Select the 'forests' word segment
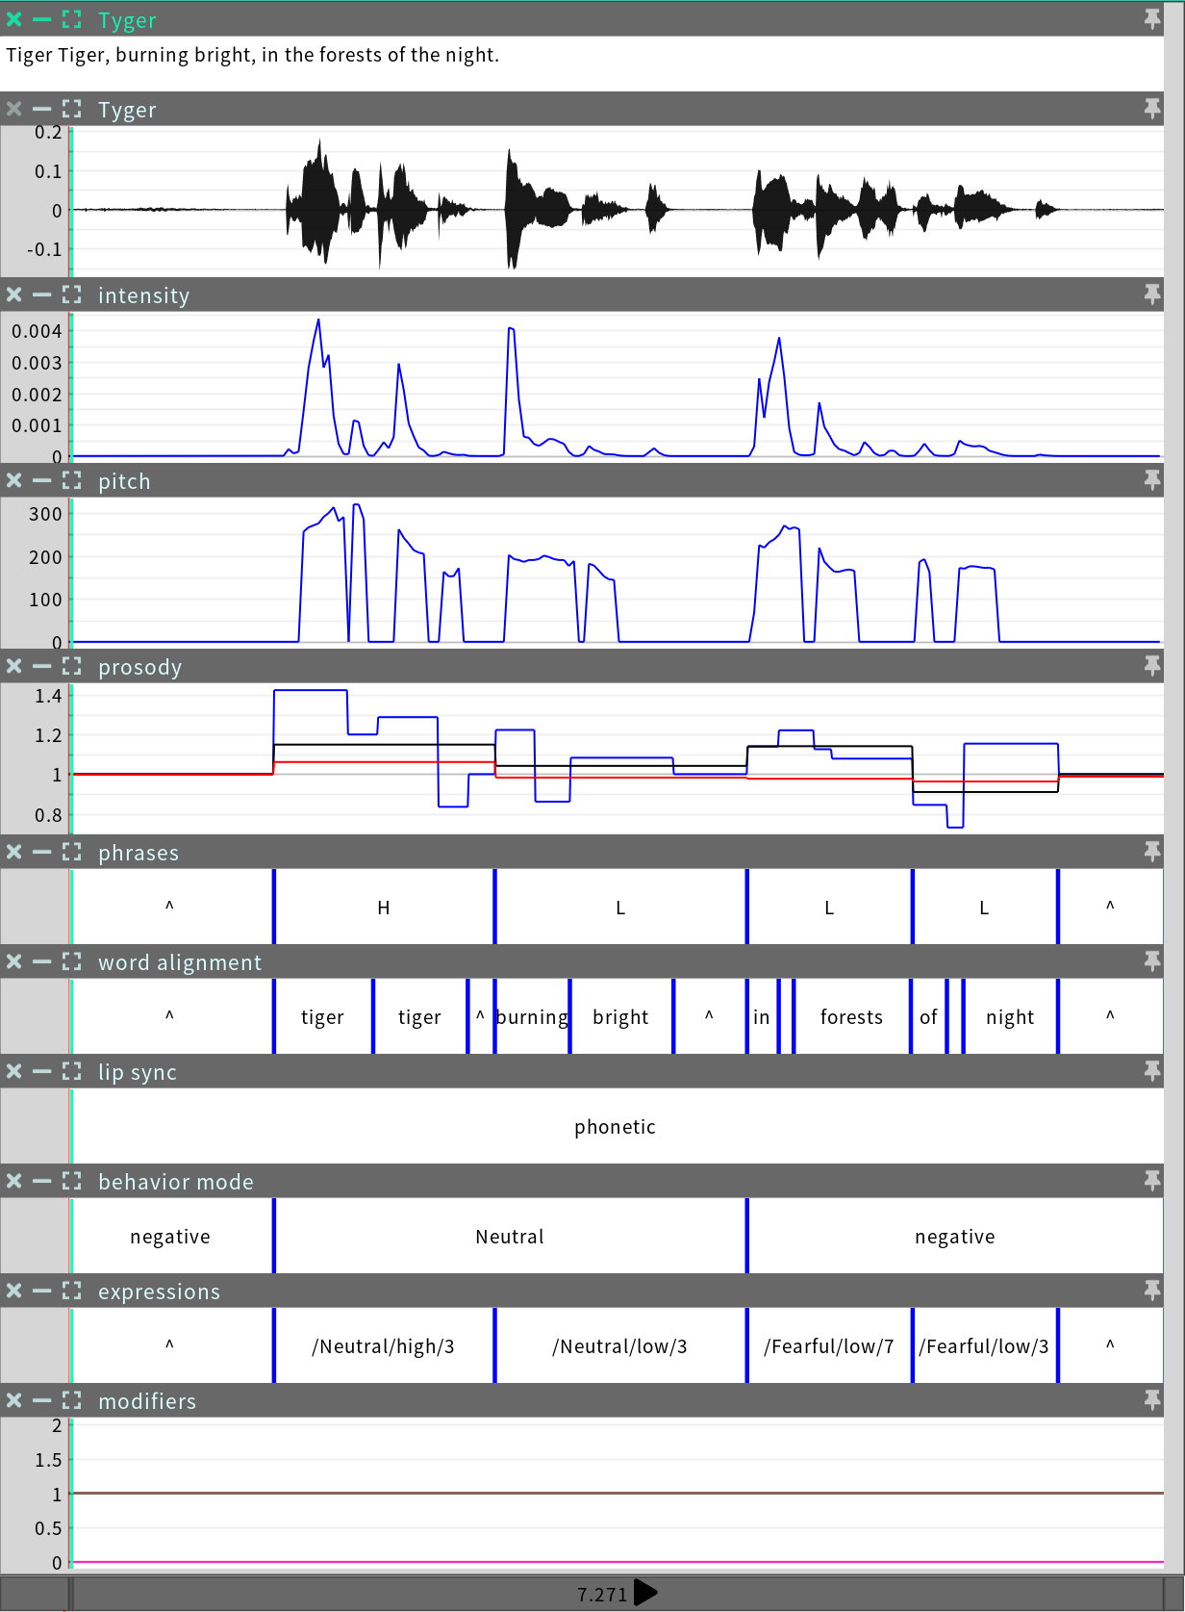The height and width of the screenshot is (1612, 1185). [x=851, y=1017]
